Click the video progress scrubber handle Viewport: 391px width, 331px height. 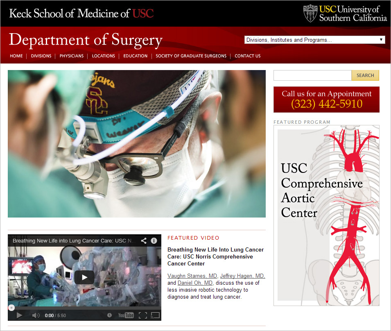tap(11, 308)
